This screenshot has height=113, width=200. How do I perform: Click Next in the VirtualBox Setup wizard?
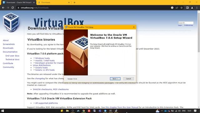click(x=115, y=79)
